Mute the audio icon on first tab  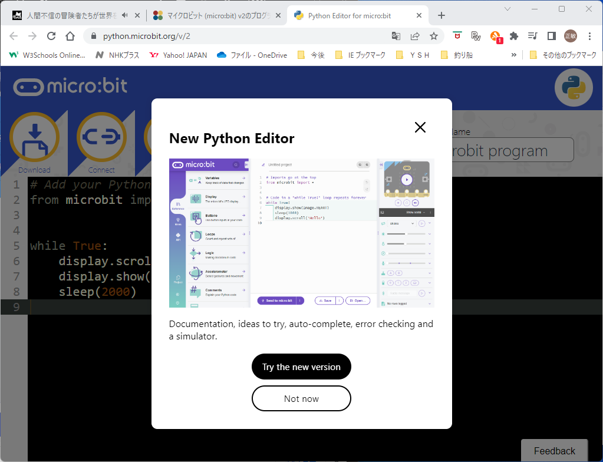124,15
